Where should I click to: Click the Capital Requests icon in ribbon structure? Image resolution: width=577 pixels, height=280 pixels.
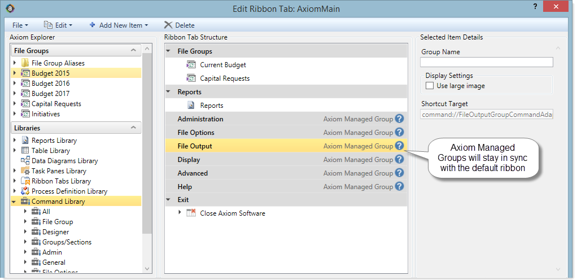191,78
